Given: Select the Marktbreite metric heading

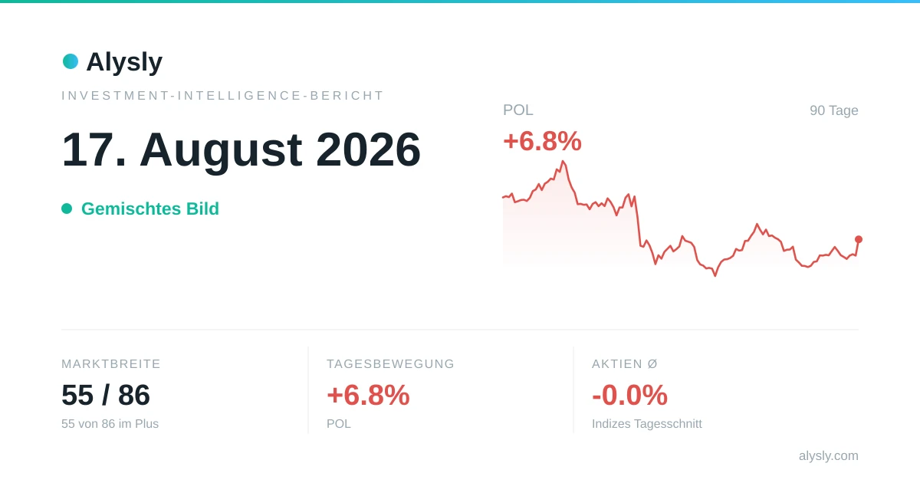Looking at the screenshot, I should [x=111, y=364].
